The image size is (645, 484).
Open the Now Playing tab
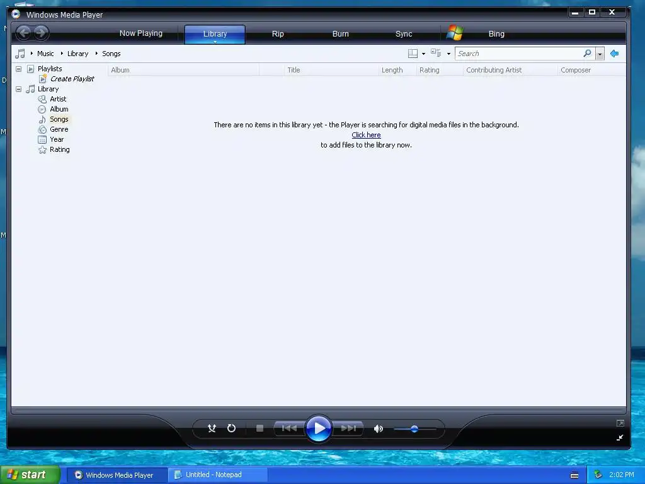pos(140,33)
